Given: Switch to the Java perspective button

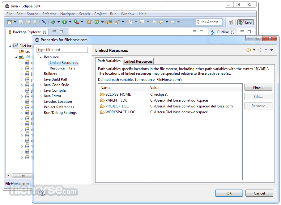Looking at the screenshot, I should click(x=245, y=22).
